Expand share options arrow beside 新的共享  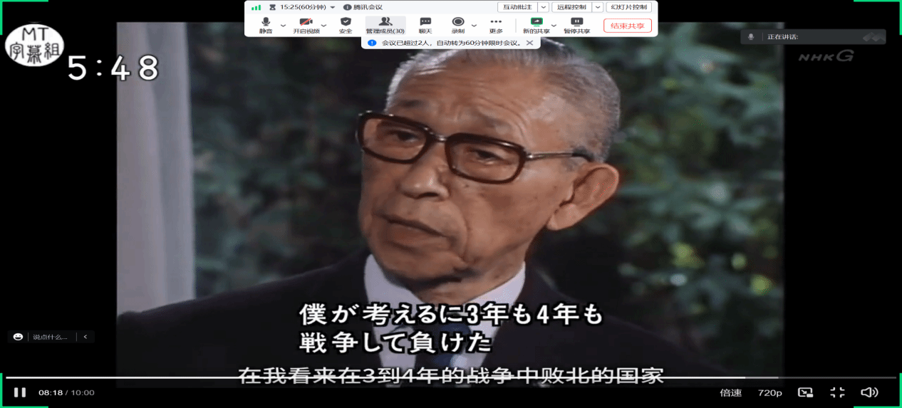coord(554,25)
